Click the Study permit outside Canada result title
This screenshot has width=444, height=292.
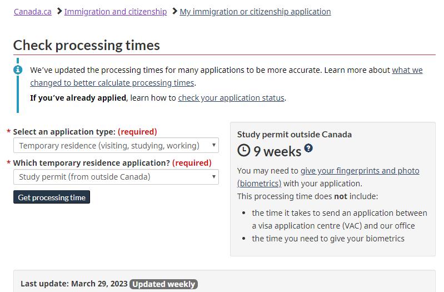pyautogui.click(x=294, y=134)
